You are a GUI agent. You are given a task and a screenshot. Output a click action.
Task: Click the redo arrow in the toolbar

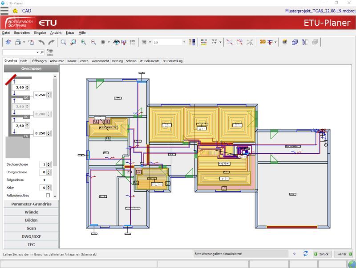[x=51, y=42]
